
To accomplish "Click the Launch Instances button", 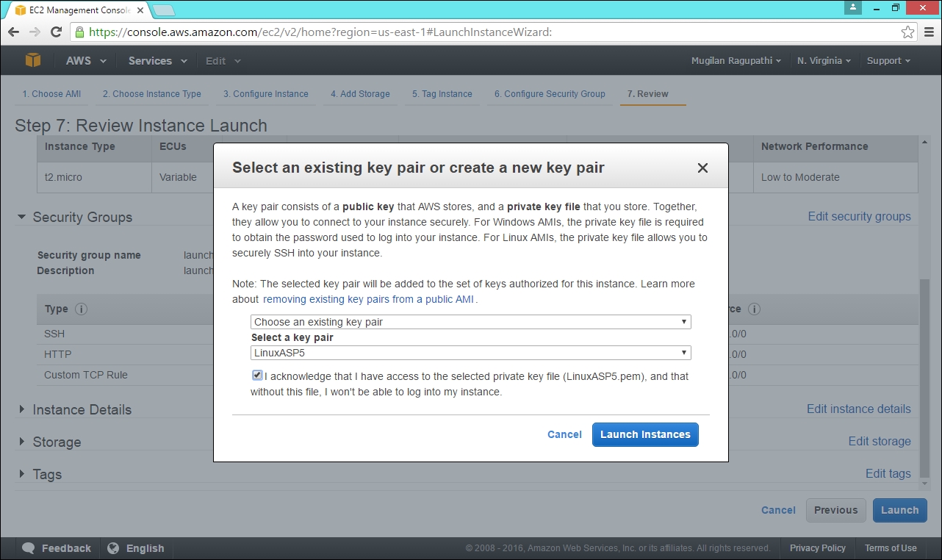I will 645,434.
